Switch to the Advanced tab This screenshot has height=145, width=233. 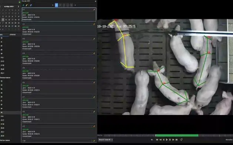13,34
